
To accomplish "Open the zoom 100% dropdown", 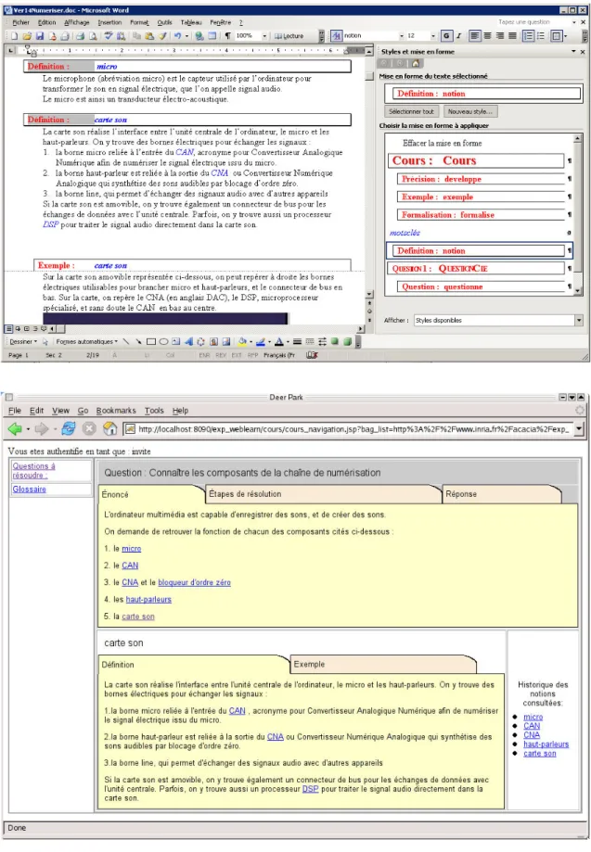I will (264, 36).
